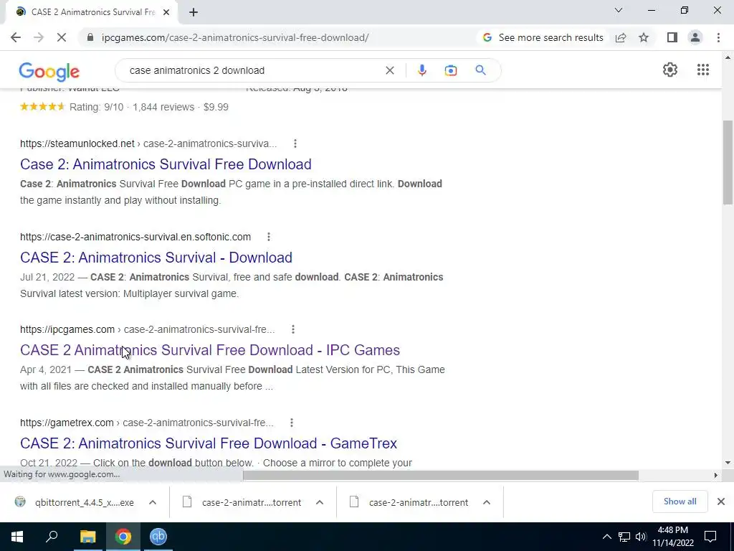
Task: Open Case 2: Animatronics Survival Free Download link
Action: [166, 164]
